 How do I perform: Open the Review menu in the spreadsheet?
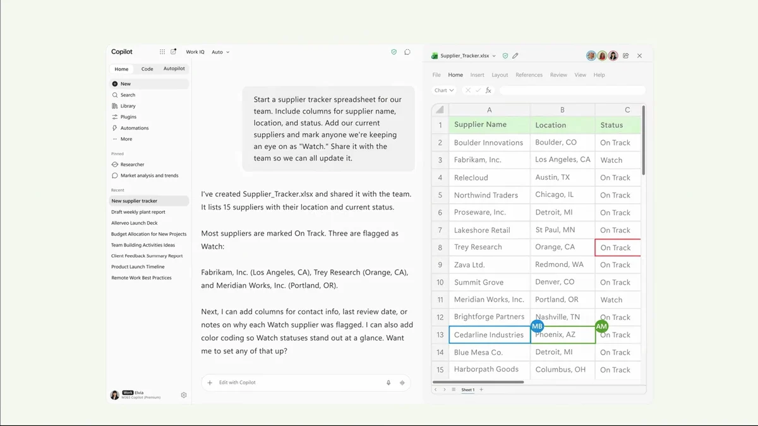pyautogui.click(x=558, y=75)
